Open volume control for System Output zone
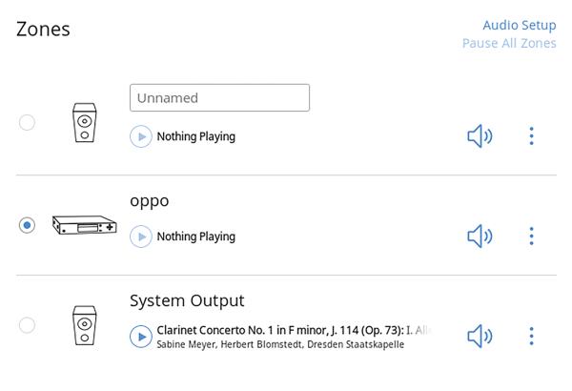 point(480,336)
